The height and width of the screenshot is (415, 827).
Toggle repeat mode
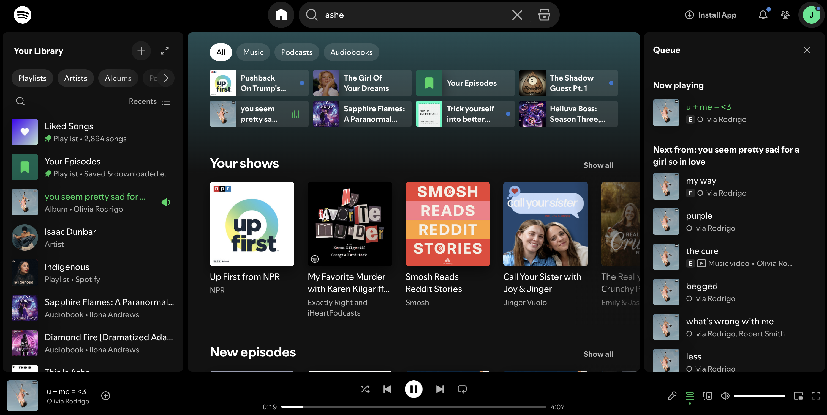pyautogui.click(x=462, y=389)
